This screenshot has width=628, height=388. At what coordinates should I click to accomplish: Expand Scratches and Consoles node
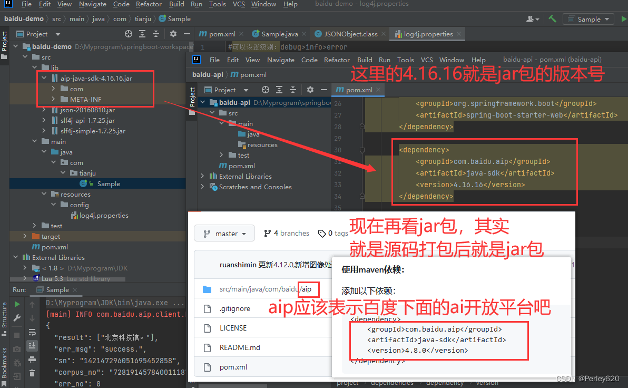pos(202,187)
